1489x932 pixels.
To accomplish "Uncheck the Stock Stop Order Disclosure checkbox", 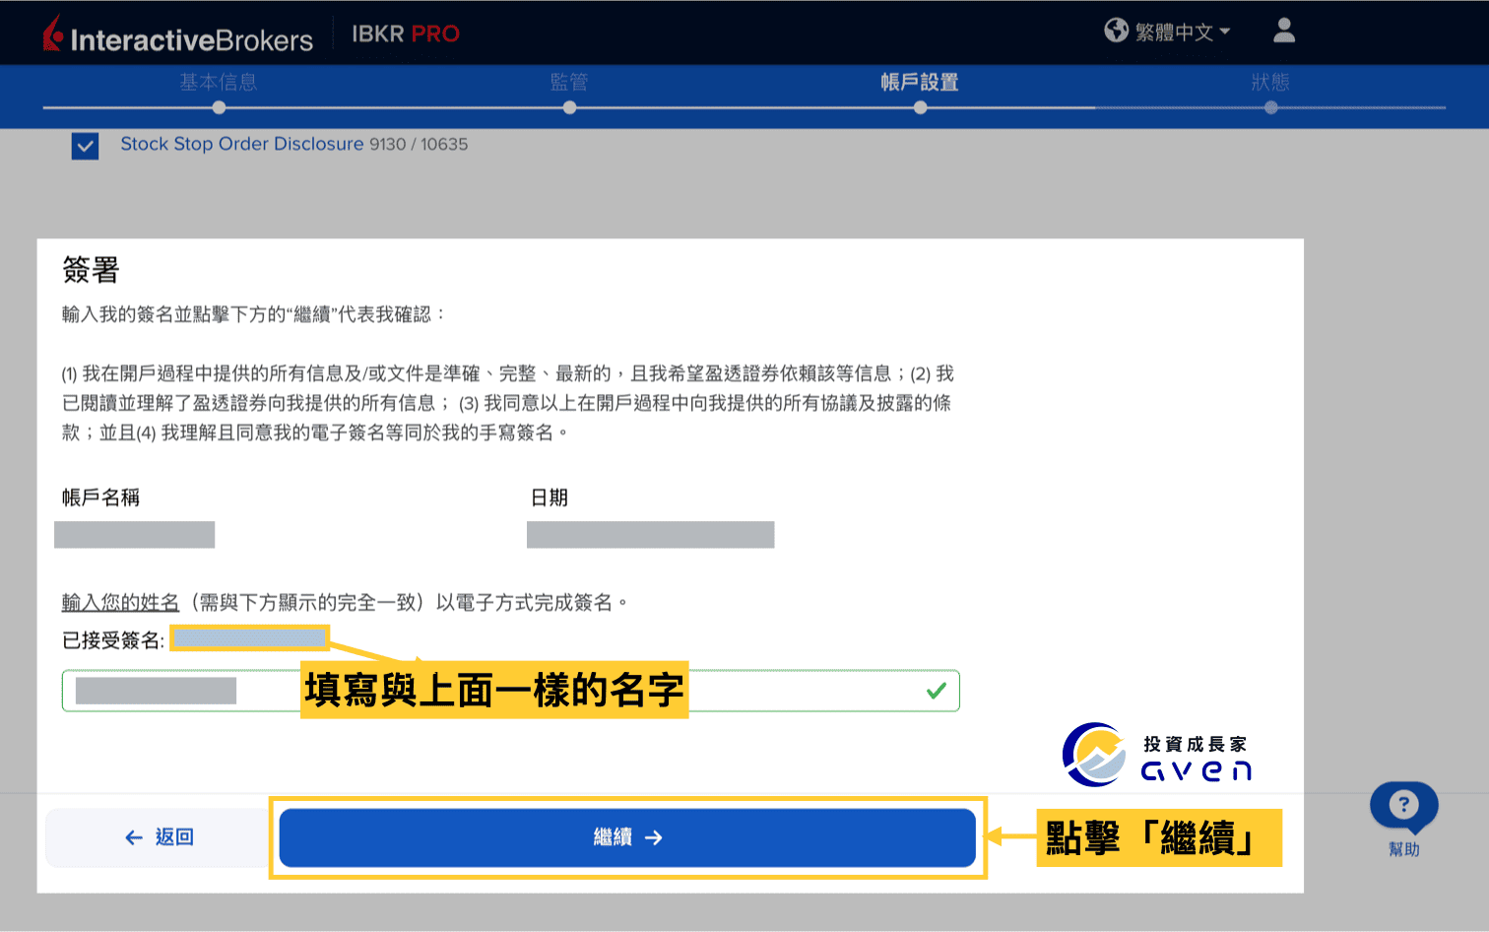I will coord(85,145).
